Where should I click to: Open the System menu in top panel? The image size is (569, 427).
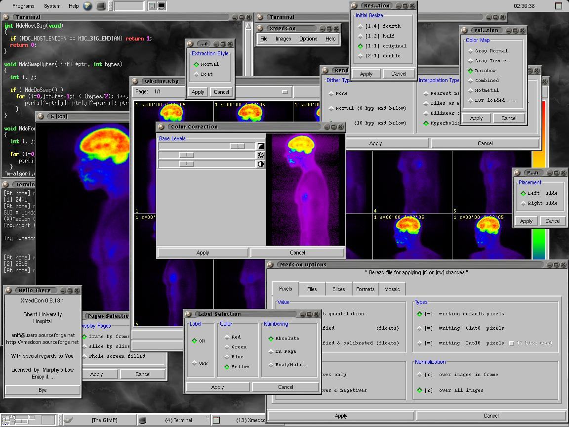tap(52, 6)
